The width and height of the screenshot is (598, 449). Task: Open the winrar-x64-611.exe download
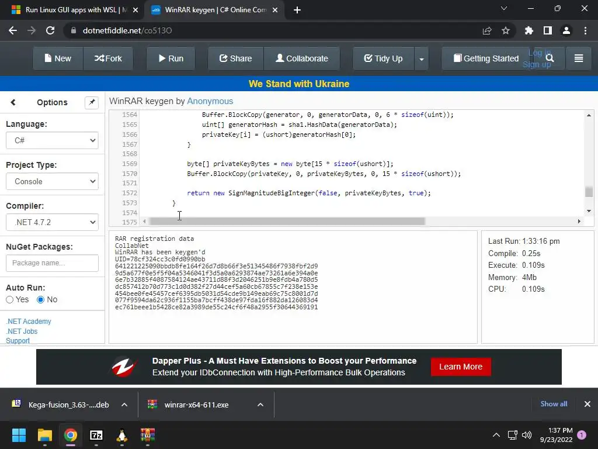pos(189,405)
